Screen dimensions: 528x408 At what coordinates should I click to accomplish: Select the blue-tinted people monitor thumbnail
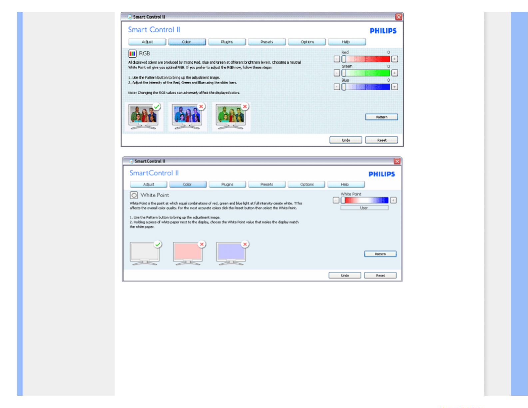(x=188, y=117)
